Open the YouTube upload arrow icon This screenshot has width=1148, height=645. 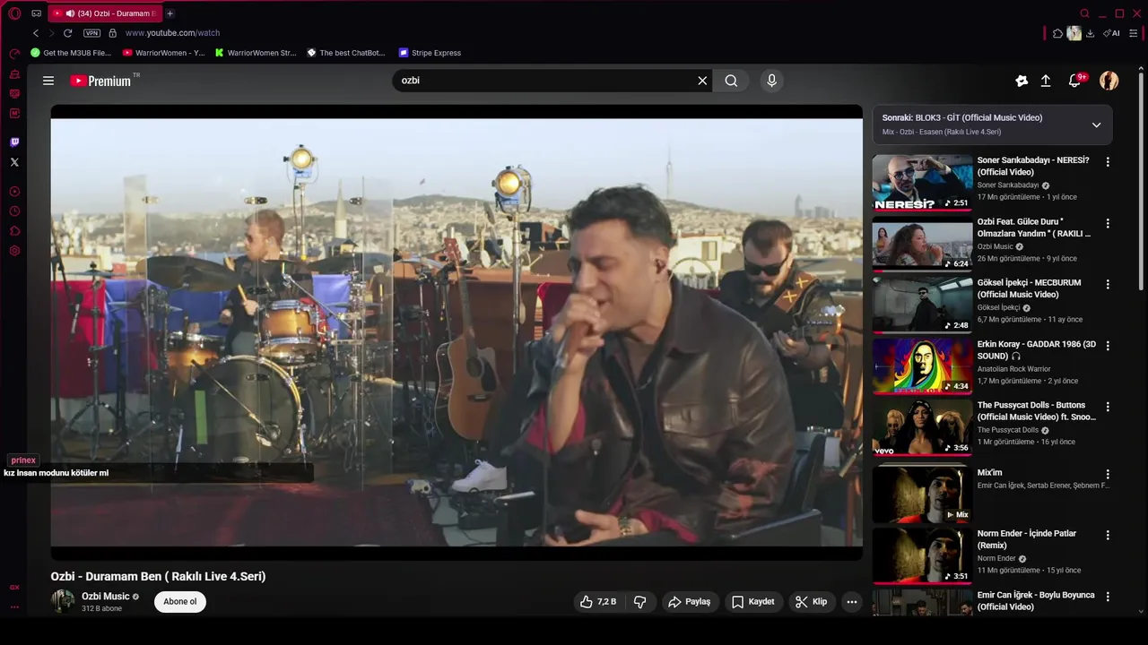1046,81
